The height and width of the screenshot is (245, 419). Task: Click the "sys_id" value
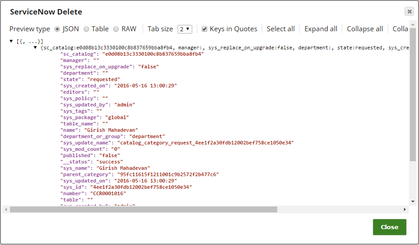click(141, 187)
